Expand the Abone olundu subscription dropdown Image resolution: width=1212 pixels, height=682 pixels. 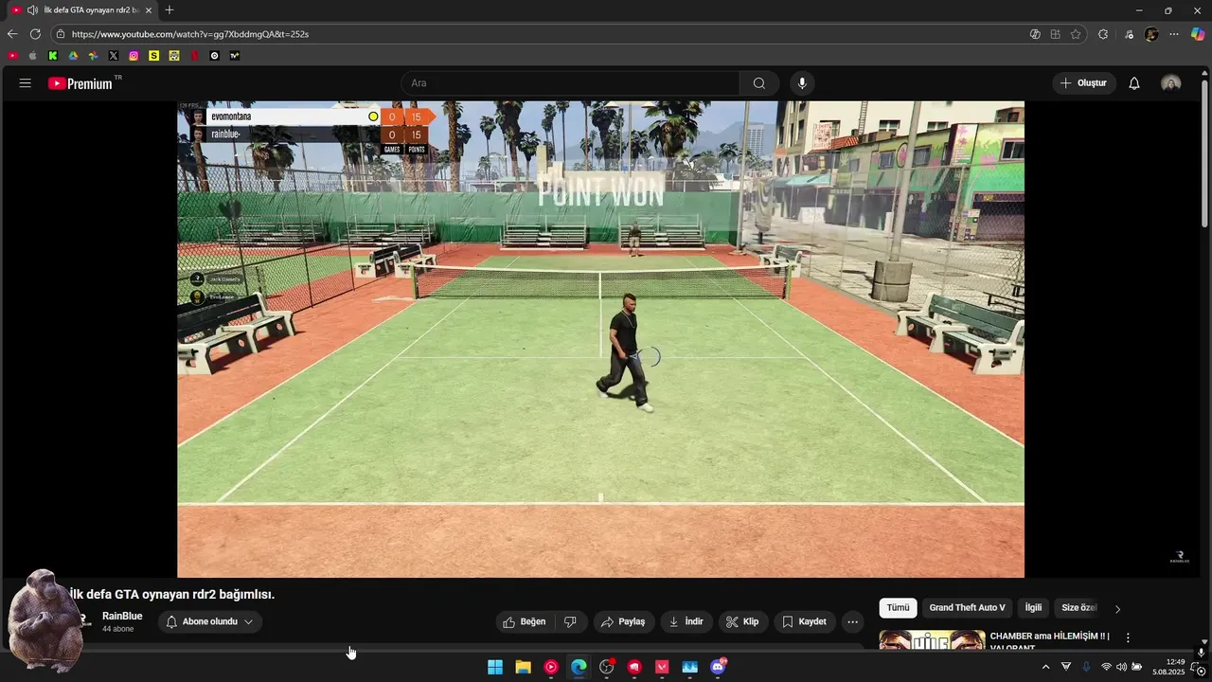(209, 621)
